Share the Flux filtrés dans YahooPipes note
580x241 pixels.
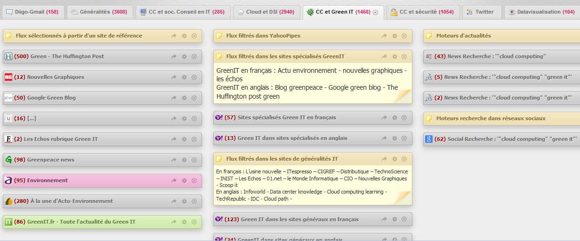pyautogui.click(x=384, y=36)
